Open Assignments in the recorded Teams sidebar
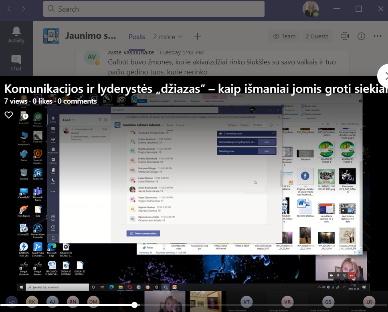 [53, 150]
